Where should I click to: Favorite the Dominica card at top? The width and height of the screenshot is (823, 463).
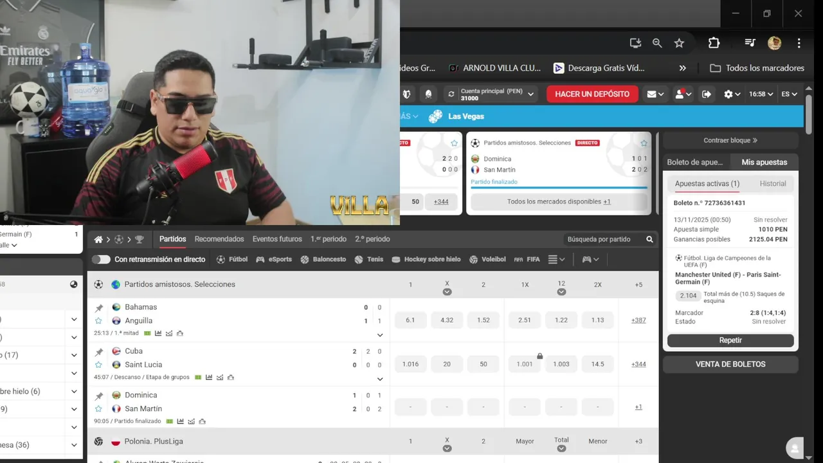(x=644, y=143)
